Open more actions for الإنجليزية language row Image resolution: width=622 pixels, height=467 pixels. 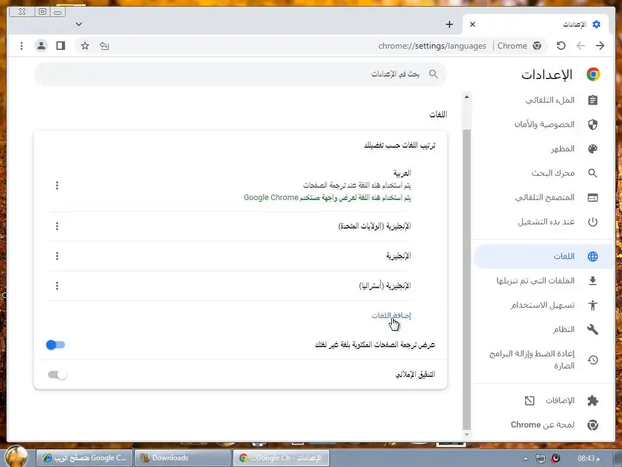coord(57,256)
